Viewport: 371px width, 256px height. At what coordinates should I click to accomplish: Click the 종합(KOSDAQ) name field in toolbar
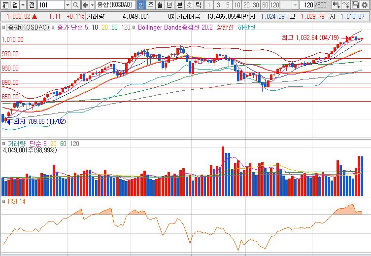click(116, 5)
